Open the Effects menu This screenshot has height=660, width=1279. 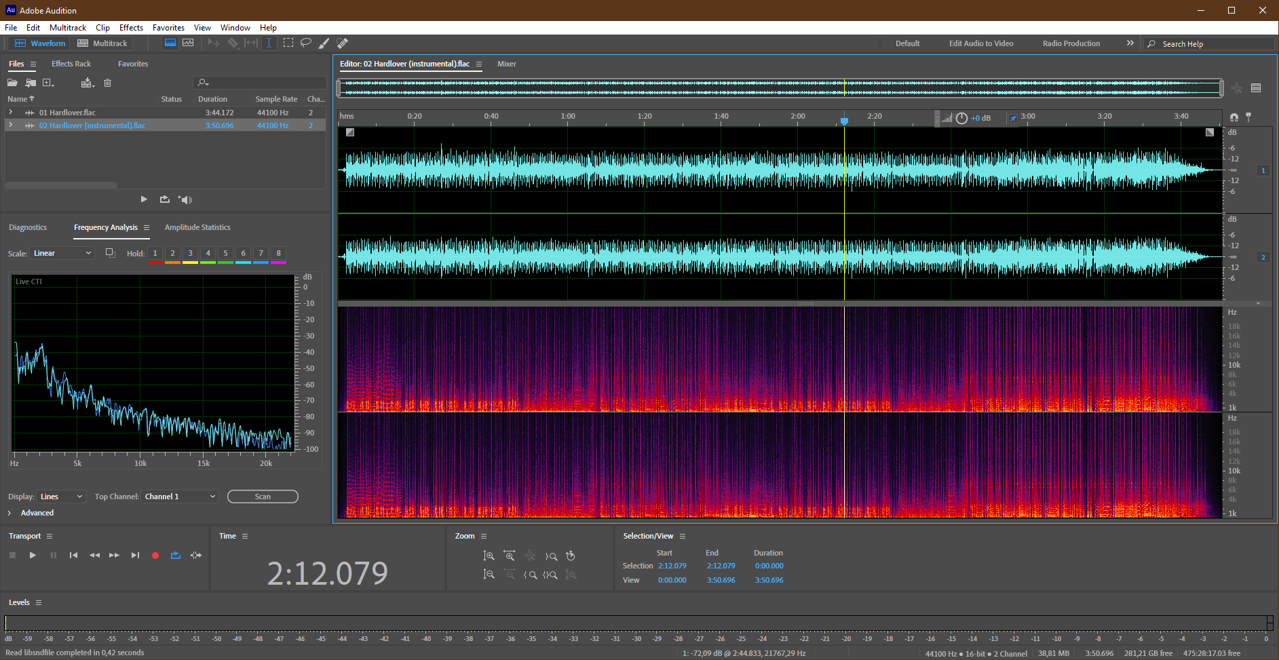[131, 28]
